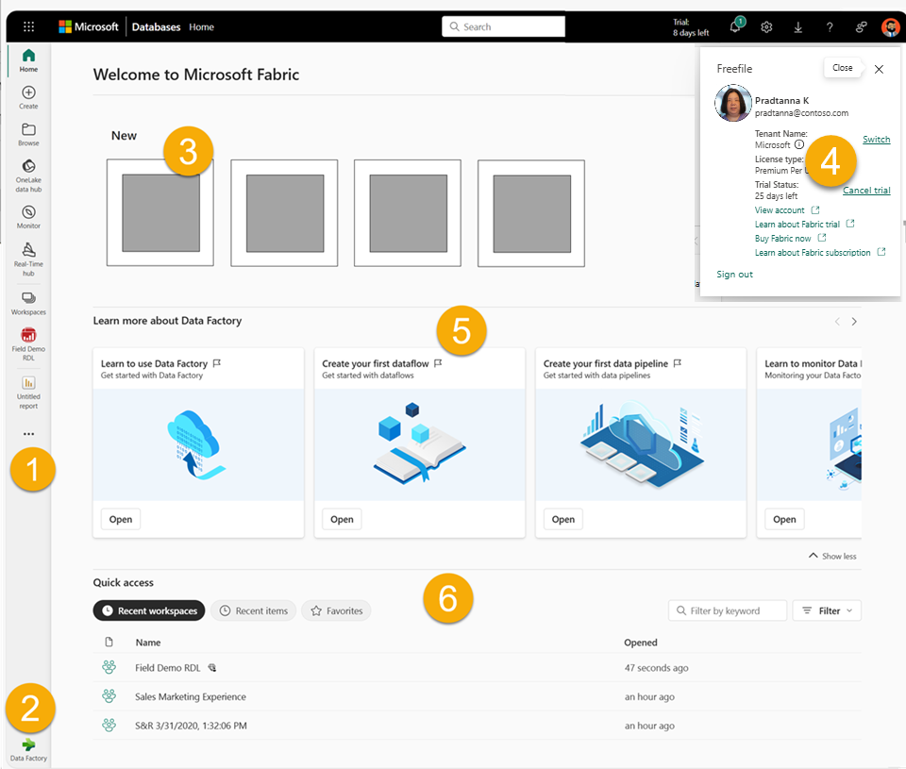Open Field Demo RDL workspace in sidebar
Screen dimensions: 906x769
[x=28, y=344]
